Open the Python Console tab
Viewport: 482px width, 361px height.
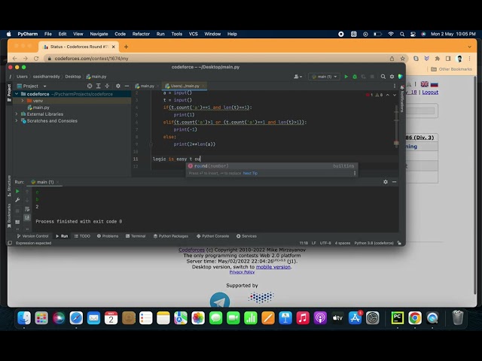[x=212, y=236]
